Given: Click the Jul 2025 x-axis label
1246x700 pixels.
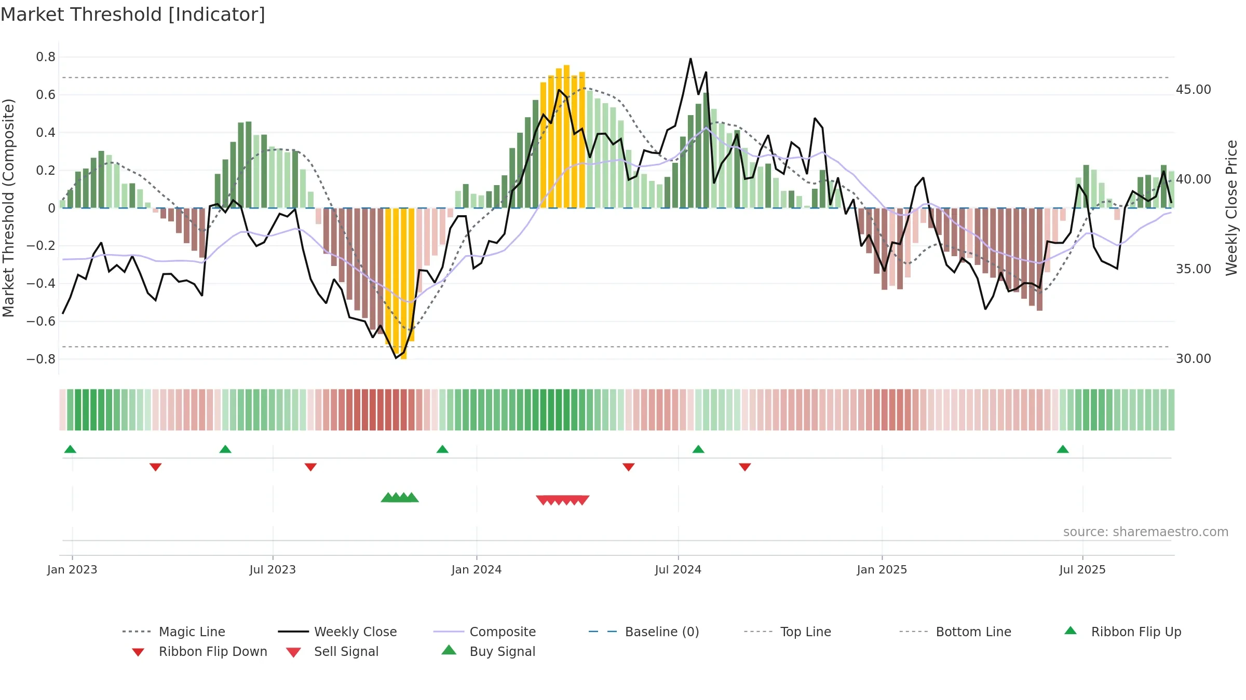Looking at the screenshot, I should click(1082, 569).
